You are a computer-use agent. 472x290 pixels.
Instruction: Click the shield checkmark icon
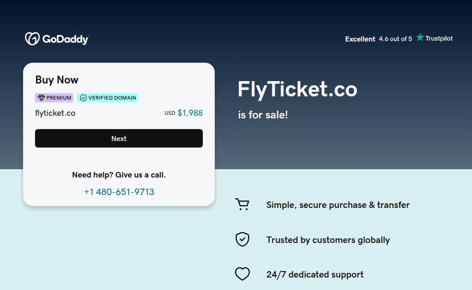pyautogui.click(x=242, y=239)
